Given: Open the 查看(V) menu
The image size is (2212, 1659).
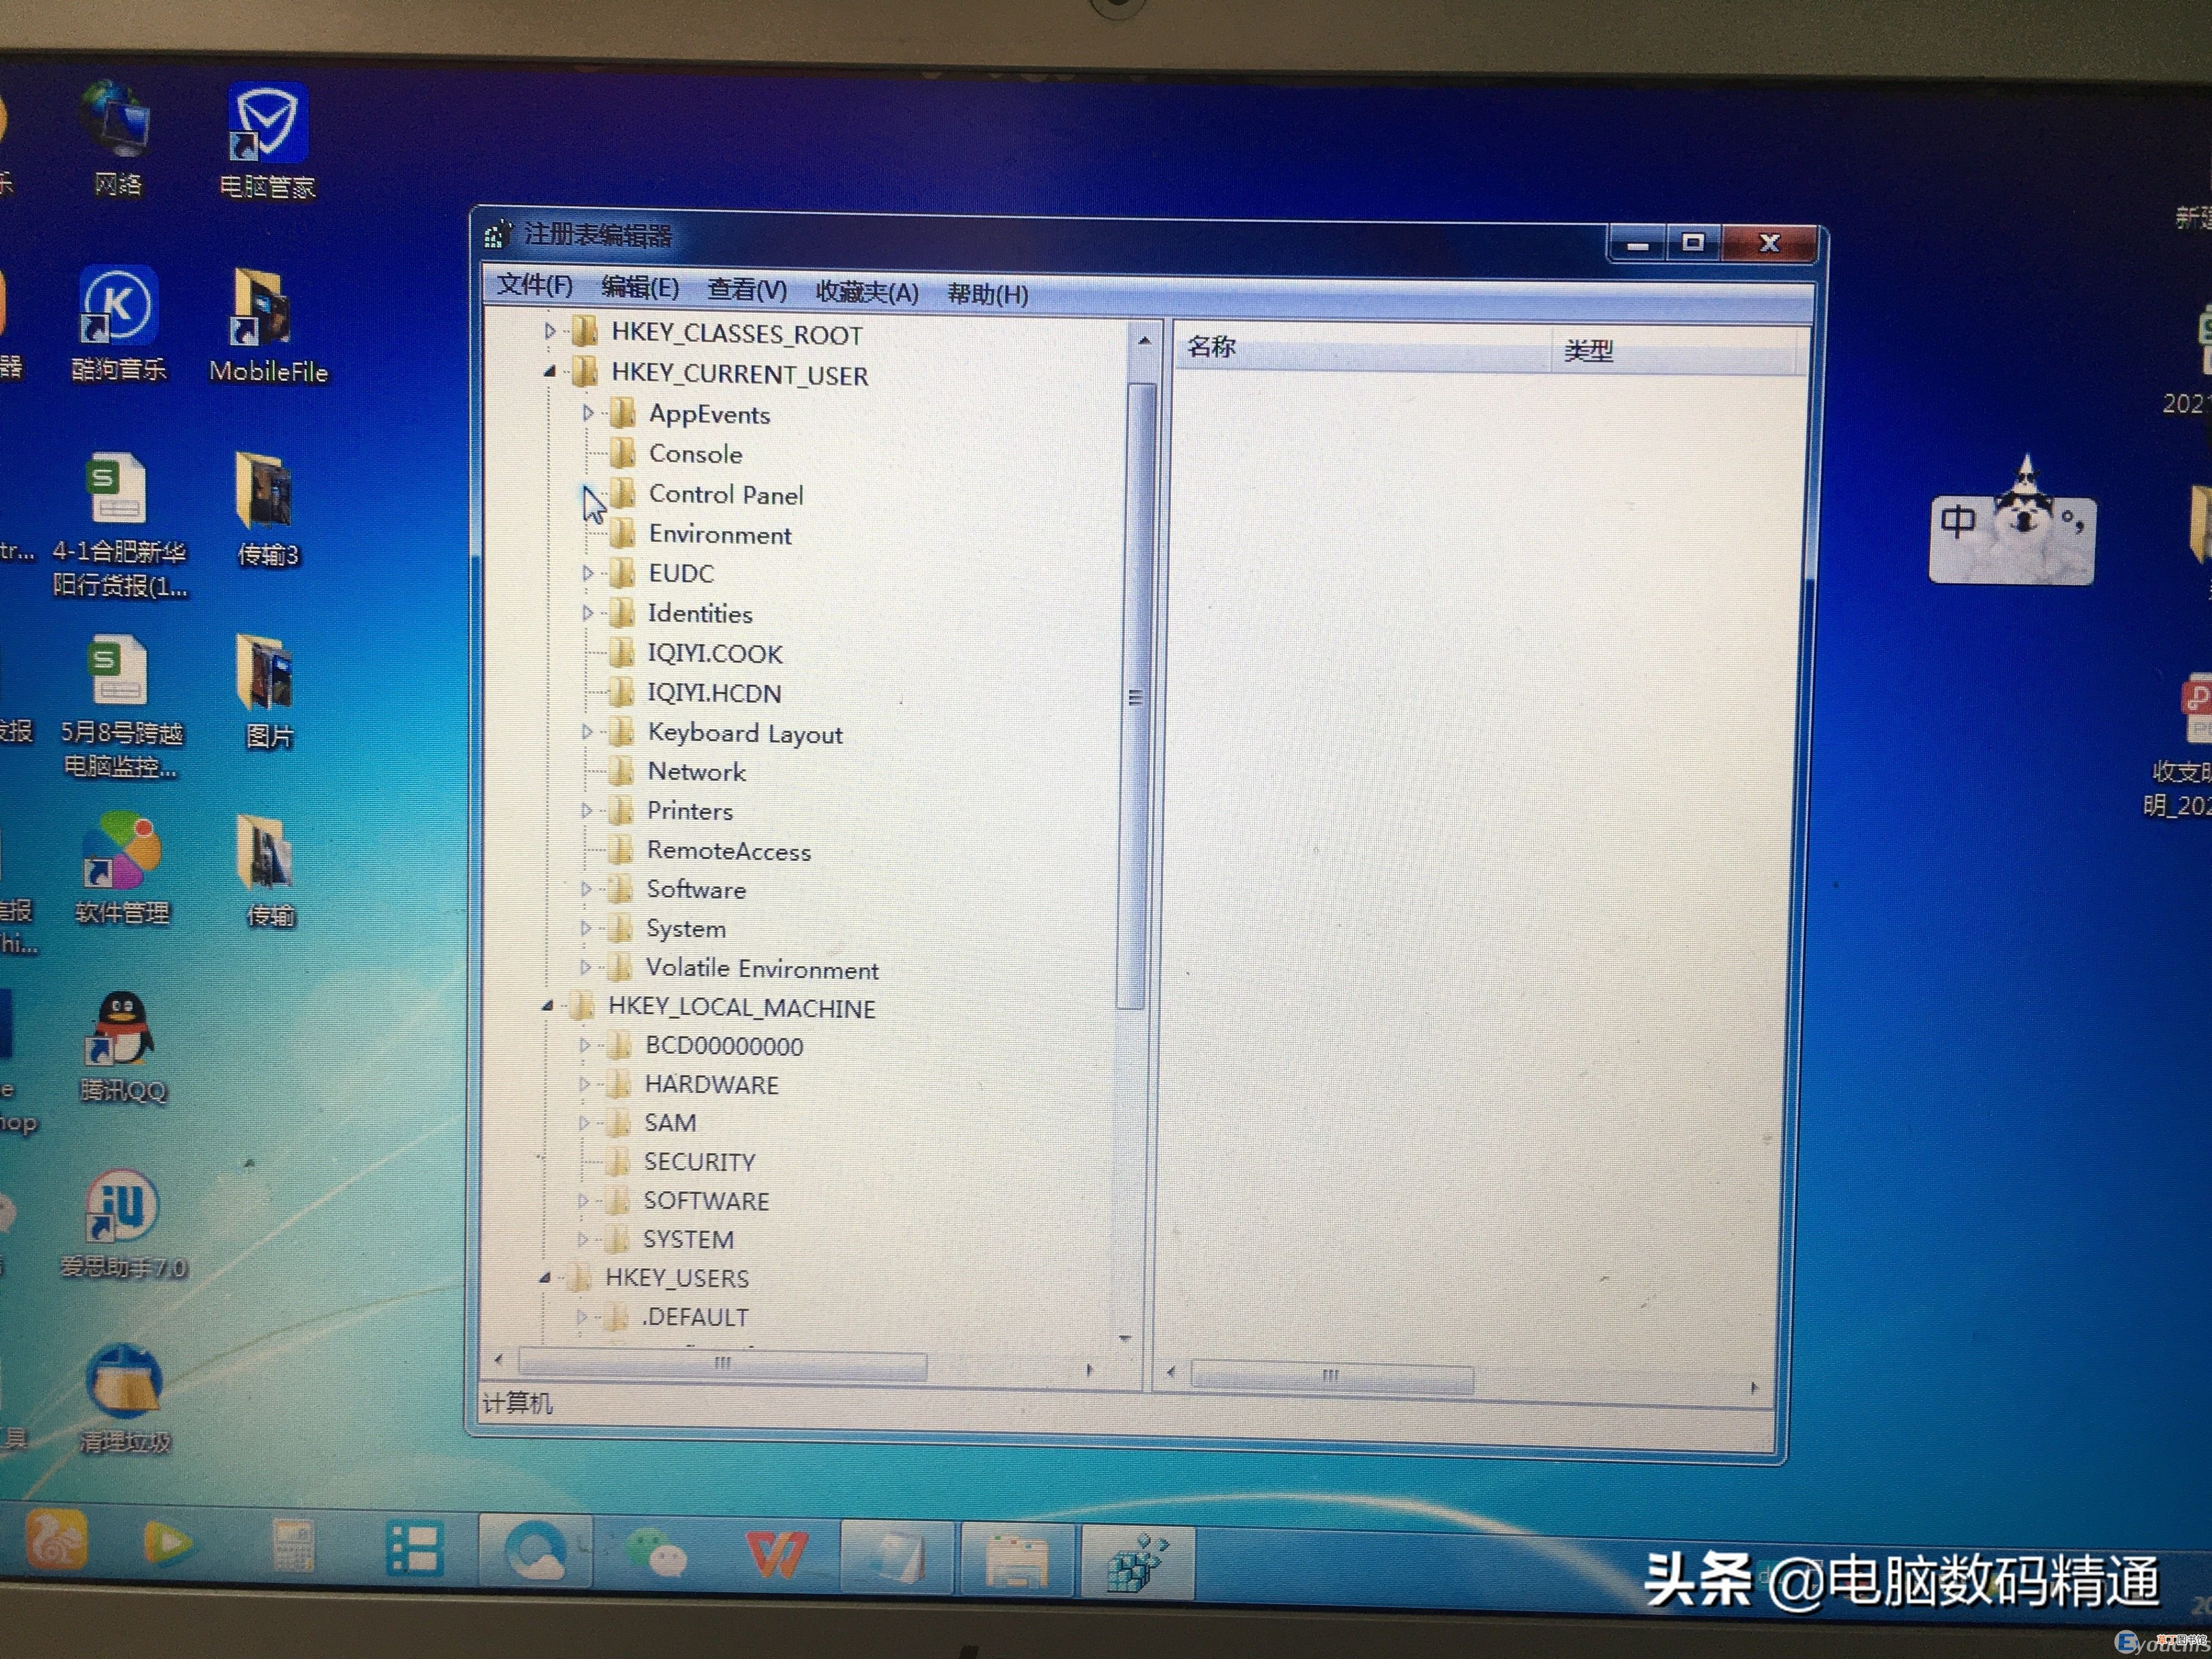Looking at the screenshot, I should 747,290.
